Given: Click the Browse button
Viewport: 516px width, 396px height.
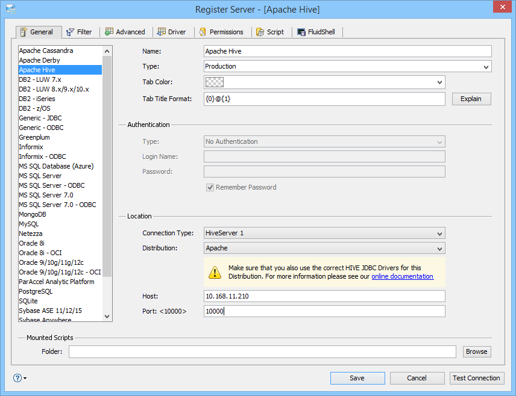Looking at the screenshot, I should click(476, 351).
